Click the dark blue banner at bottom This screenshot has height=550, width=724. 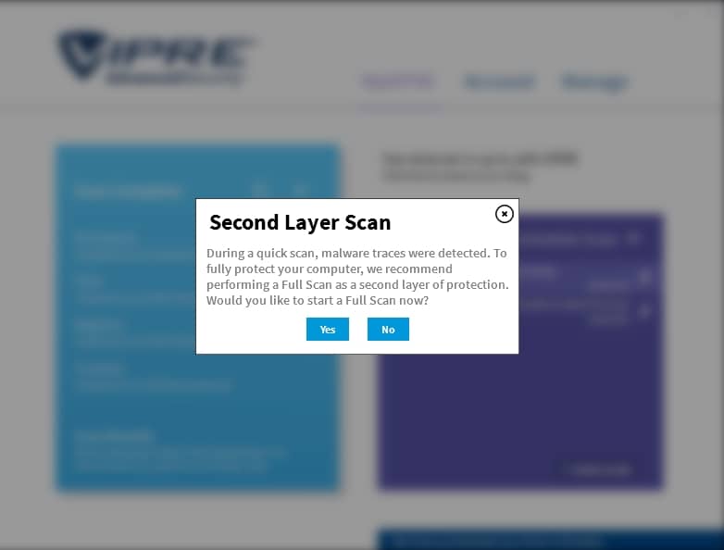550,539
